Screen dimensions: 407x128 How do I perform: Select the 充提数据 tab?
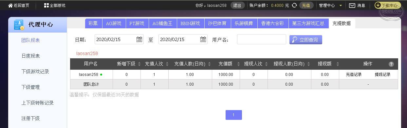(342, 23)
